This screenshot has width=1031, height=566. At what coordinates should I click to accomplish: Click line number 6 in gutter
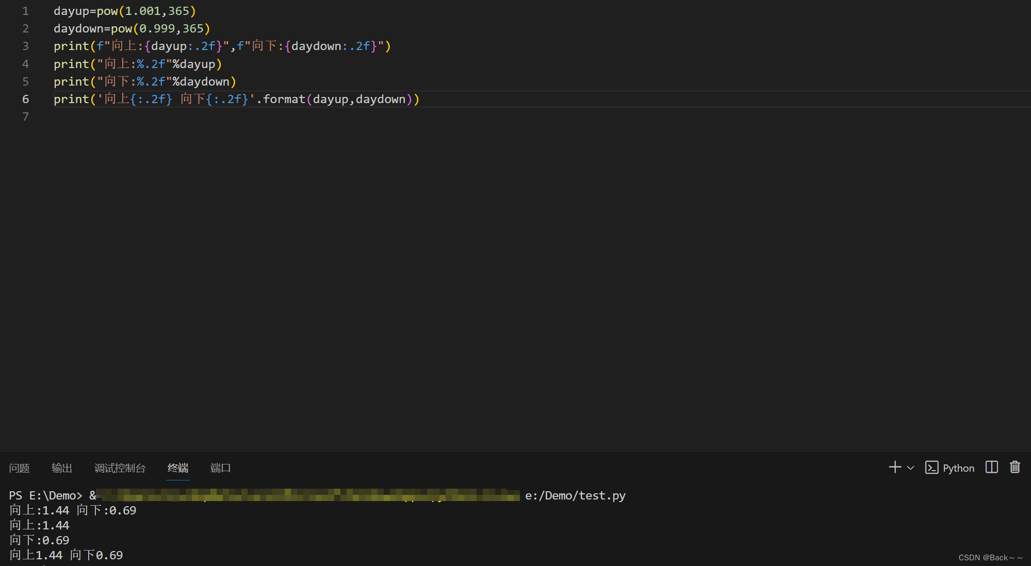pyautogui.click(x=26, y=99)
